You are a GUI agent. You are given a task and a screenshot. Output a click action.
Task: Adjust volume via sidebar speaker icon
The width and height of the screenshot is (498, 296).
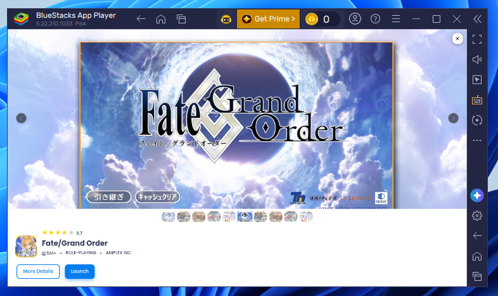tap(477, 59)
